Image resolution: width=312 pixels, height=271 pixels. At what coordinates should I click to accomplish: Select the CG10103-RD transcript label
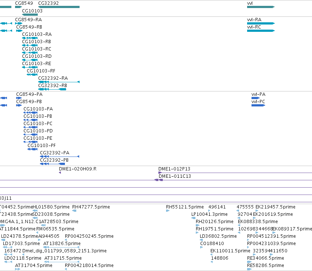37,56
